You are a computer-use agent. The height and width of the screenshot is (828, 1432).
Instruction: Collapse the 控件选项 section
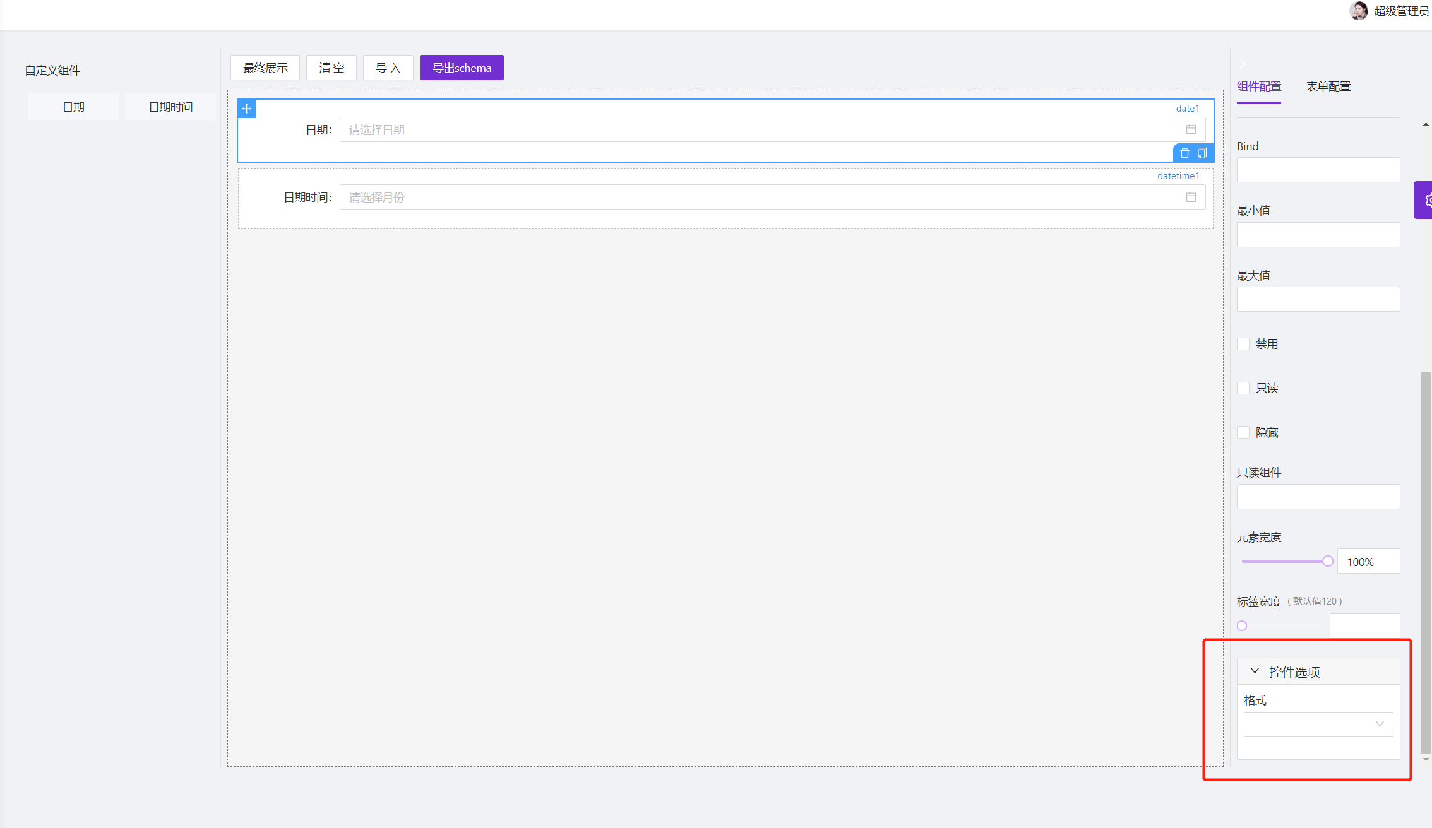tap(1255, 671)
